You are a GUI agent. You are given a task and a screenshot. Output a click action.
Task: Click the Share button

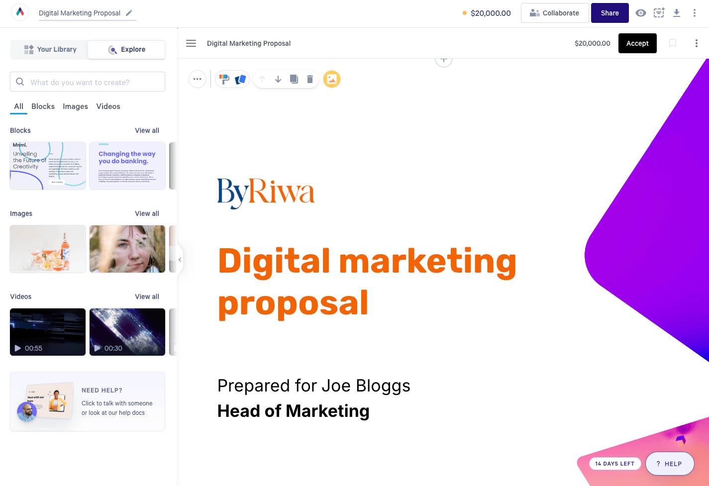coord(609,13)
